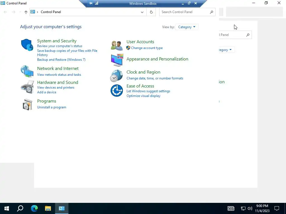Open the notification center icon

point(277,208)
